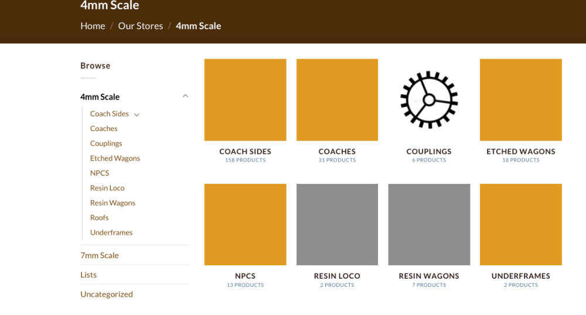Open Couplings from the sidebar list

pyautogui.click(x=106, y=143)
